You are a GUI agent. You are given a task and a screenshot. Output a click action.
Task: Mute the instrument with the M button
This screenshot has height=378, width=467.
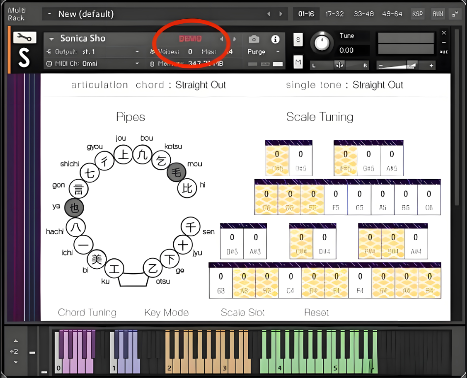point(298,62)
